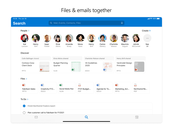Screen dimensions: 173x130
Task: Click the To Do section heading
Action: 24,99
